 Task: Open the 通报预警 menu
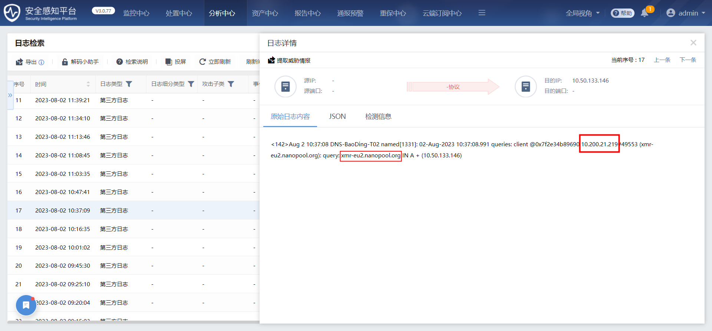[x=350, y=13]
